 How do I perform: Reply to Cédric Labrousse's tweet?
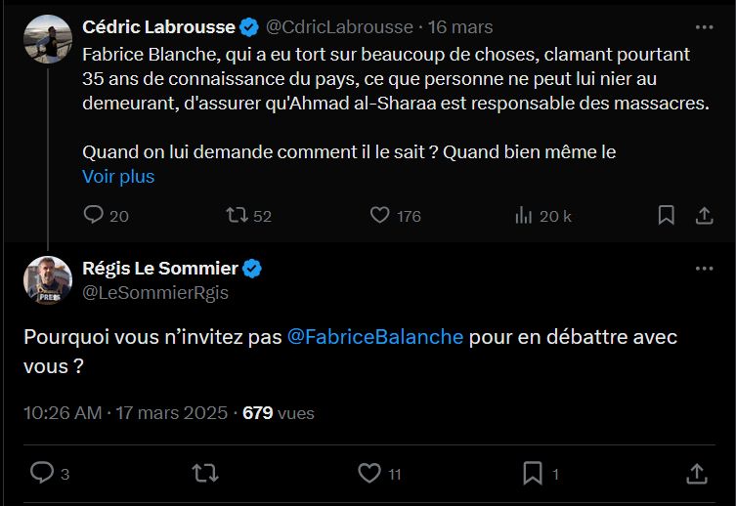(95, 215)
